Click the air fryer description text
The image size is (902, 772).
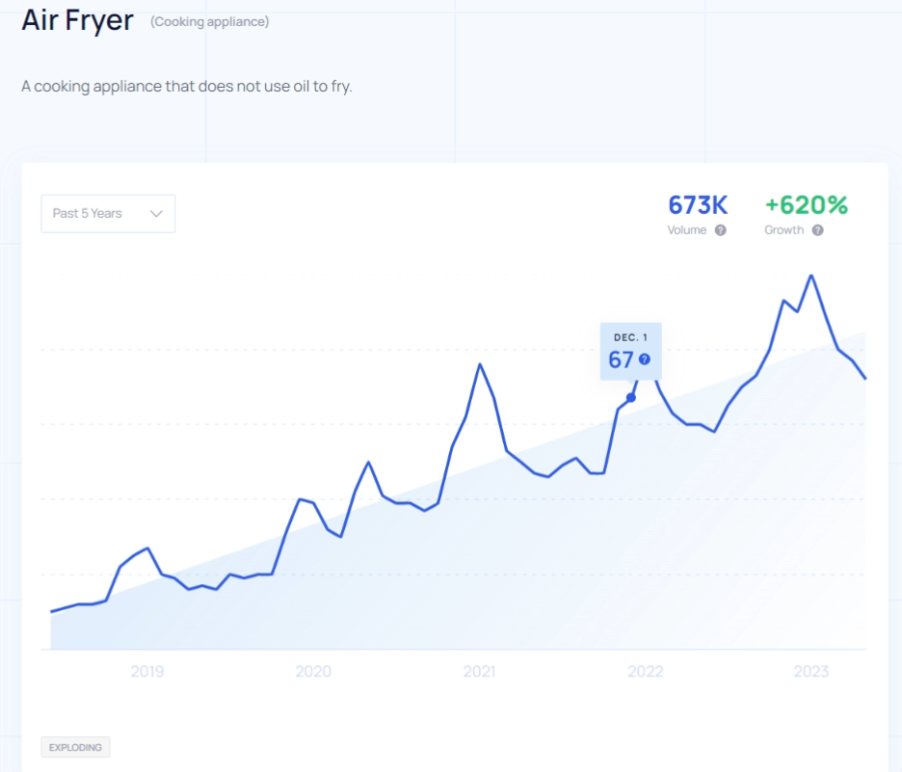point(187,87)
